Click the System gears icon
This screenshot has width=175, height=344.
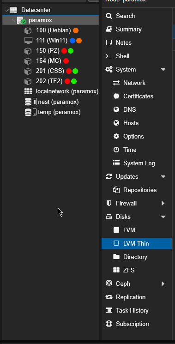click(x=109, y=70)
